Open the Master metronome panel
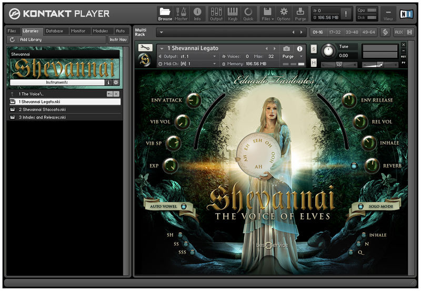Image resolution: width=421 pixels, height=291 pixels. click(x=181, y=14)
